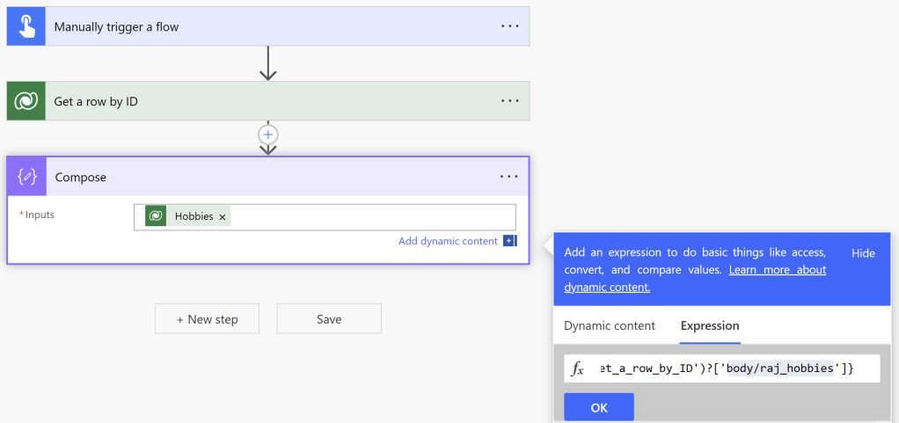Select the Expression tab

pos(710,325)
